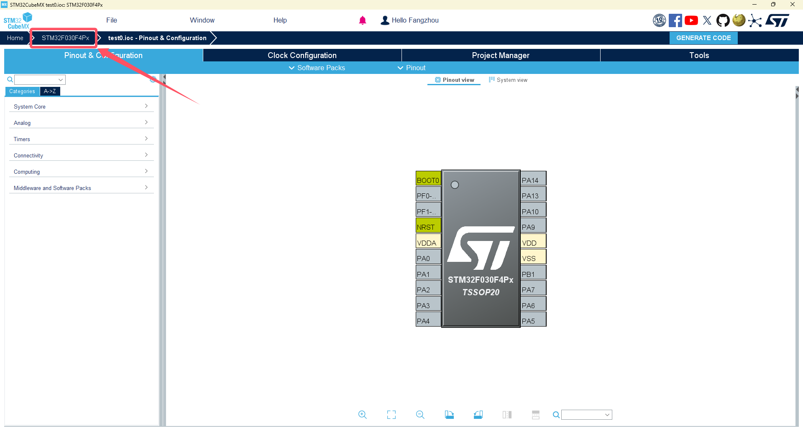The height and width of the screenshot is (431, 803).
Task: Select the Categories tab
Action: (22, 91)
